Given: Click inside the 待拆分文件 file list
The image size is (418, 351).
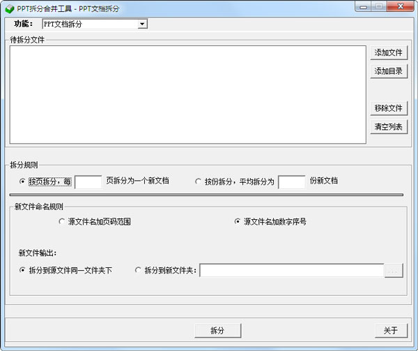Looking at the screenshot, I should point(188,94).
